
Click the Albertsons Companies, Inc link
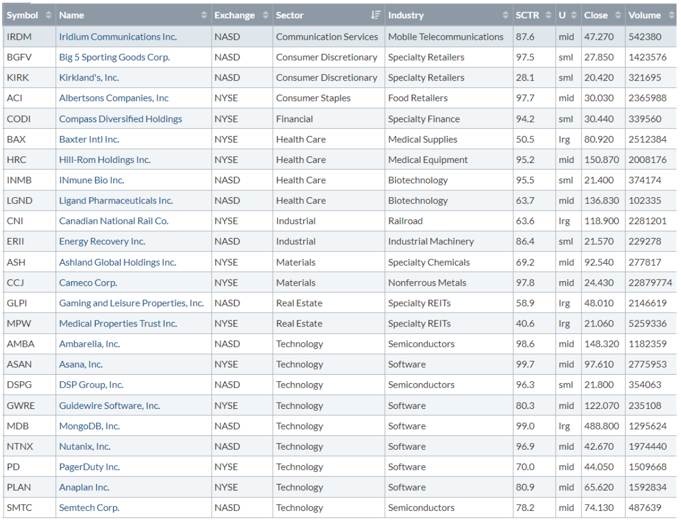click(114, 98)
